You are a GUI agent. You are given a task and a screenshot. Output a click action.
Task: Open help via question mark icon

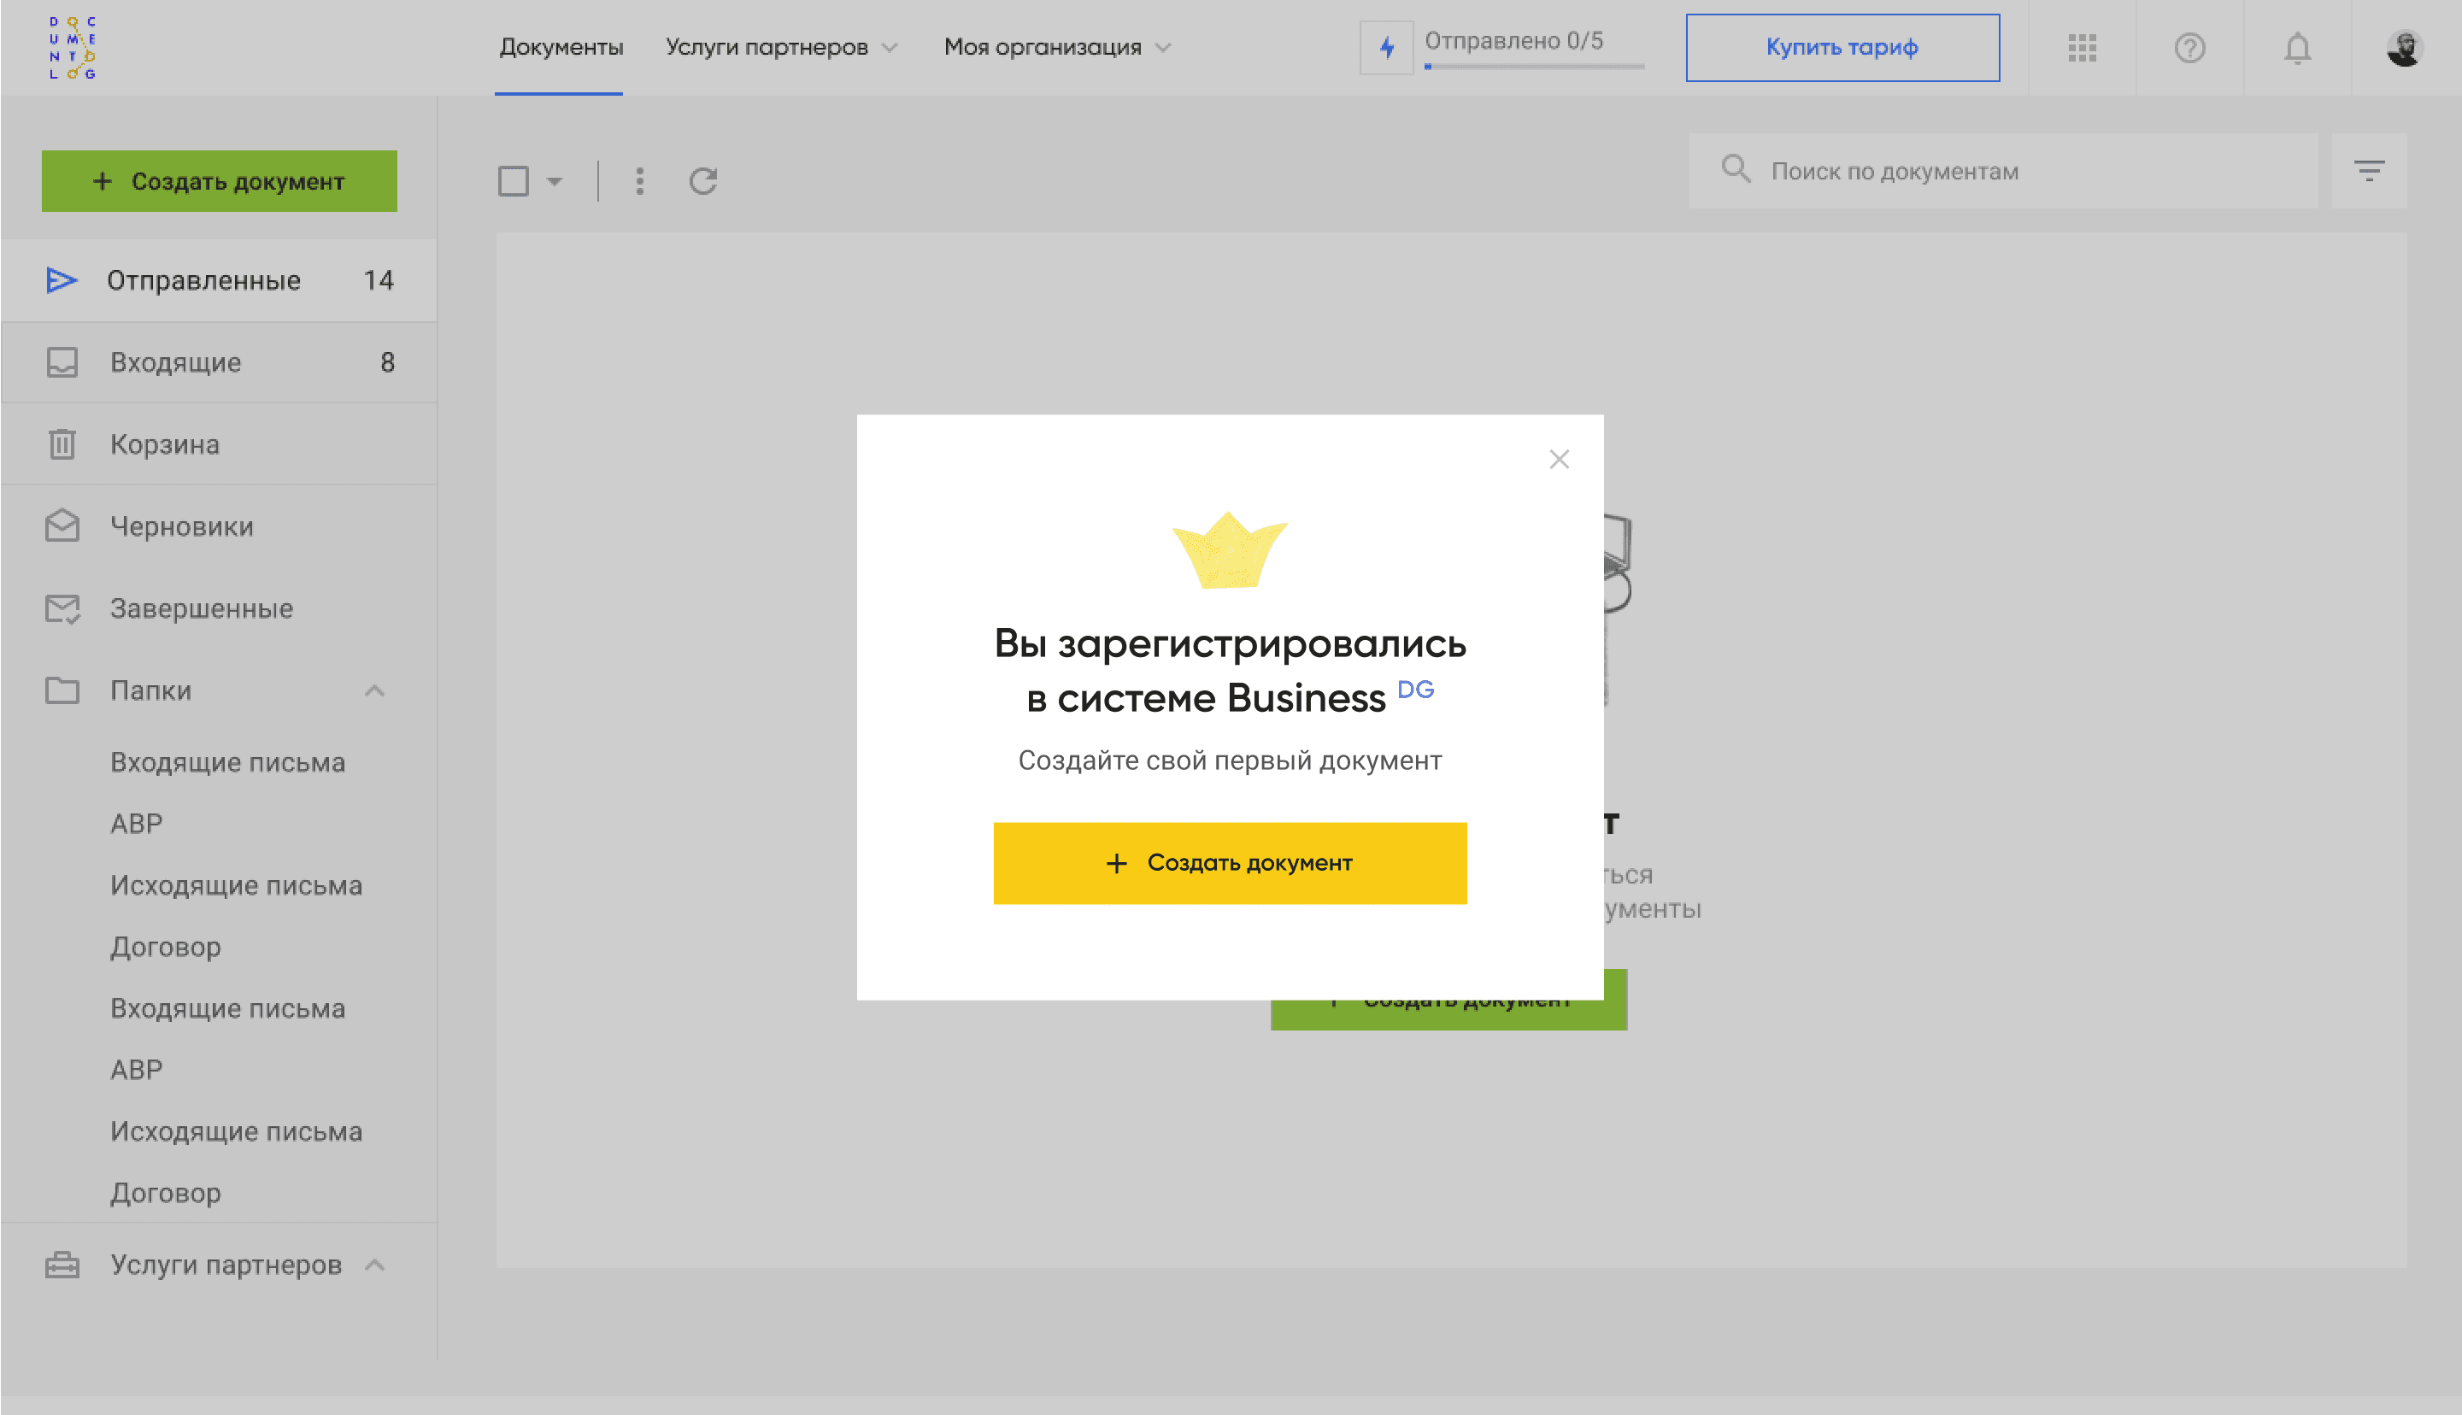[x=2189, y=48]
